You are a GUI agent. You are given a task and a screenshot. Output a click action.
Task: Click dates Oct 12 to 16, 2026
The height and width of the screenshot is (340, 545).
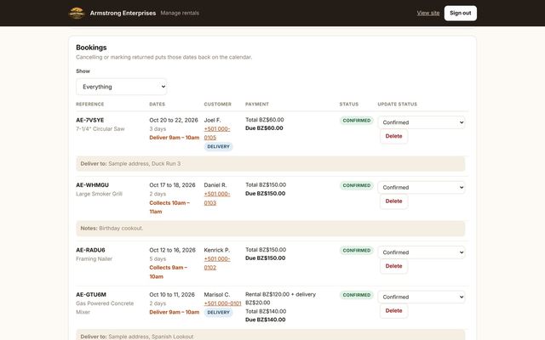172,250
